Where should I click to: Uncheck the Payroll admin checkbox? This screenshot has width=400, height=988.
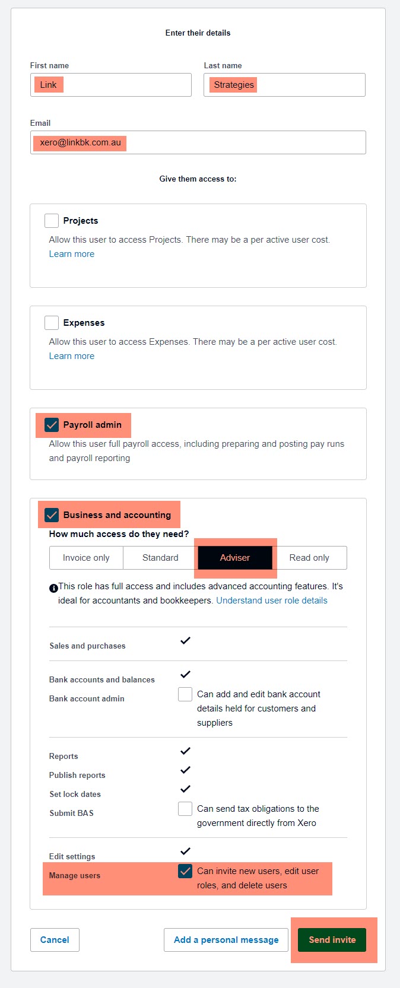coord(52,425)
